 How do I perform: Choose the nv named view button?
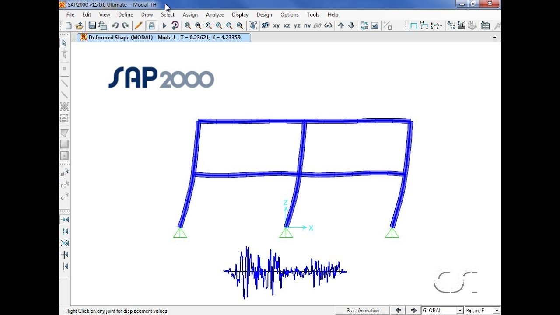(307, 26)
